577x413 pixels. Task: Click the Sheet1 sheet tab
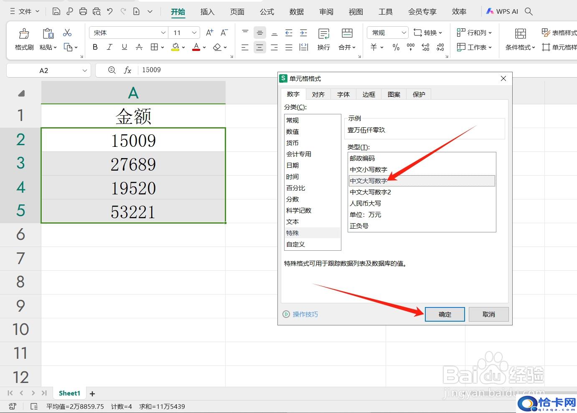(69, 393)
